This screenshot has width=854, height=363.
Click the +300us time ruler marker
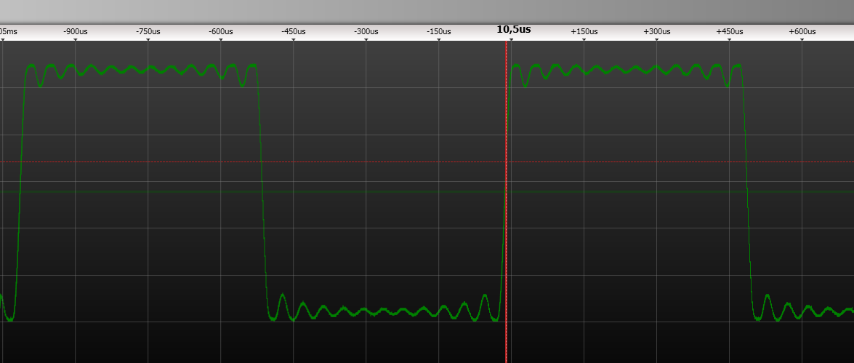(x=657, y=31)
